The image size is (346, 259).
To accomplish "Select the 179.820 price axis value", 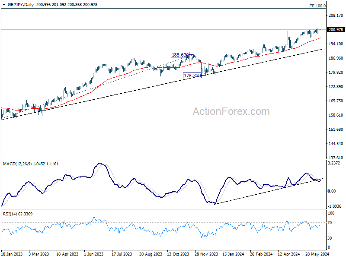I will point(336,73).
